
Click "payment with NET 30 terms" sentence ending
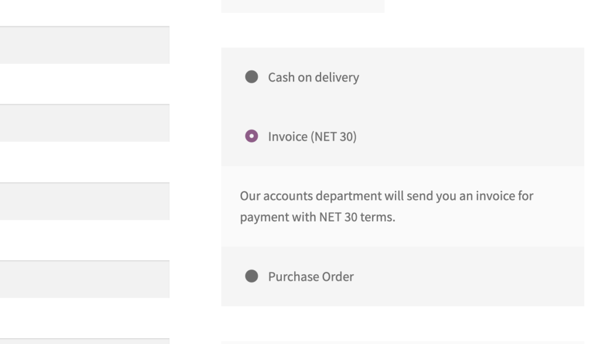pyautogui.click(x=318, y=217)
